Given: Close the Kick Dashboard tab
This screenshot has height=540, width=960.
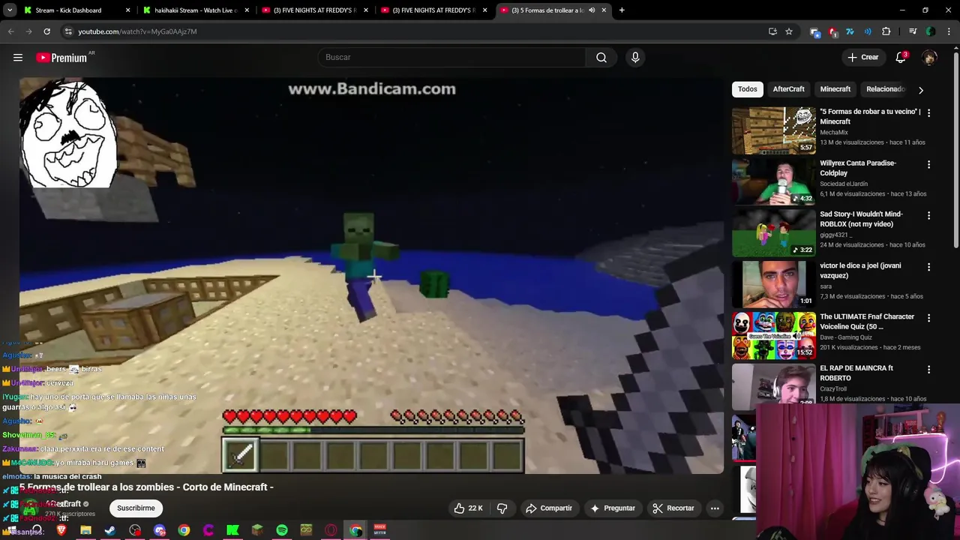Looking at the screenshot, I should (x=128, y=10).
